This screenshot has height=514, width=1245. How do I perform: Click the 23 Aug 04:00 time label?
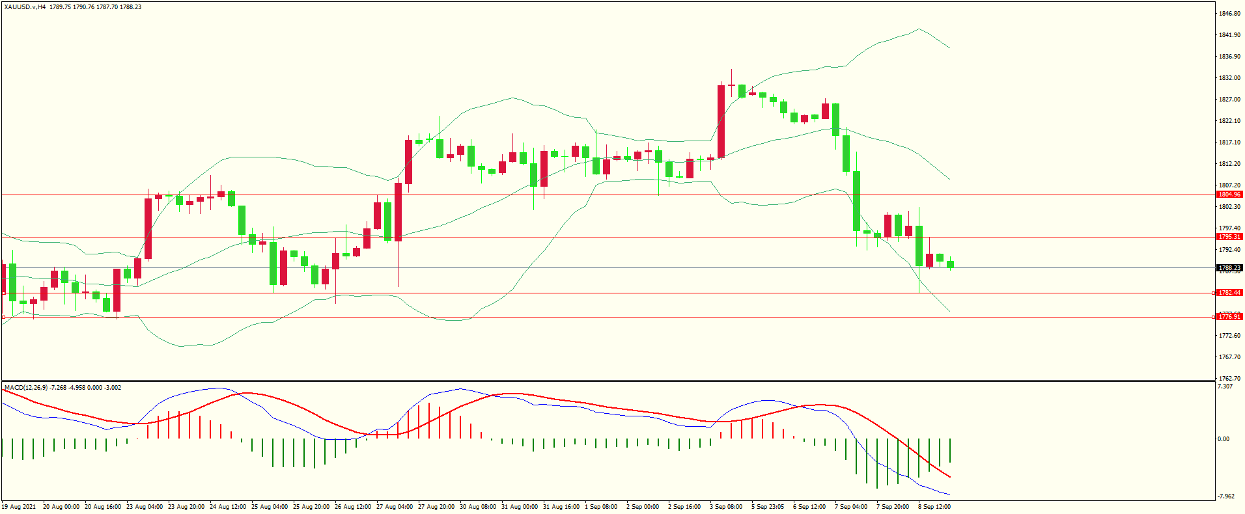pyautogui.click(x=145, y=507)
